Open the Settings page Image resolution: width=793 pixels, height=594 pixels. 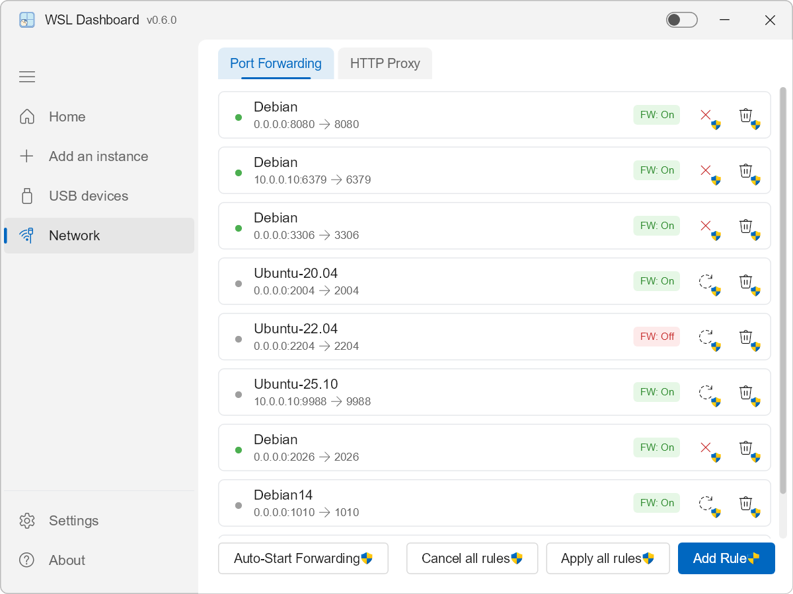click(73, 521)
